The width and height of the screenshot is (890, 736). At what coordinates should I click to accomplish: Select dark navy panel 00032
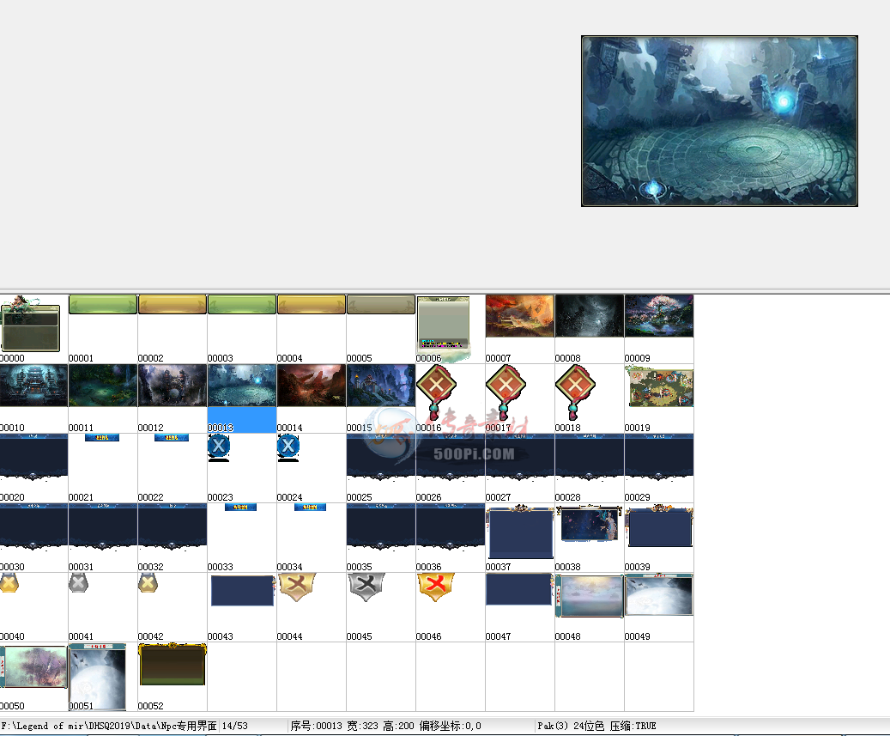(x=172, y=527)
